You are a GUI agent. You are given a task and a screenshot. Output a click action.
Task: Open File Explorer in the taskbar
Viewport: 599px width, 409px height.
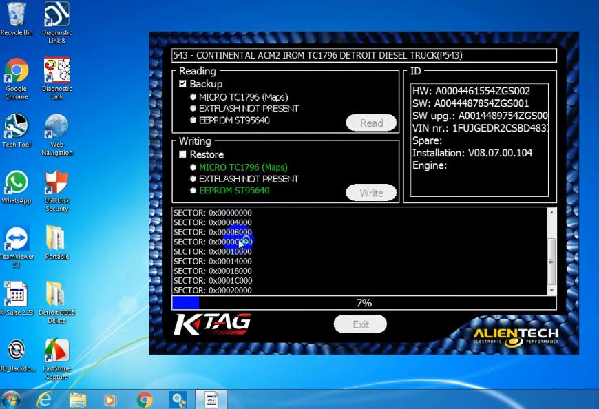pos(78,400)
